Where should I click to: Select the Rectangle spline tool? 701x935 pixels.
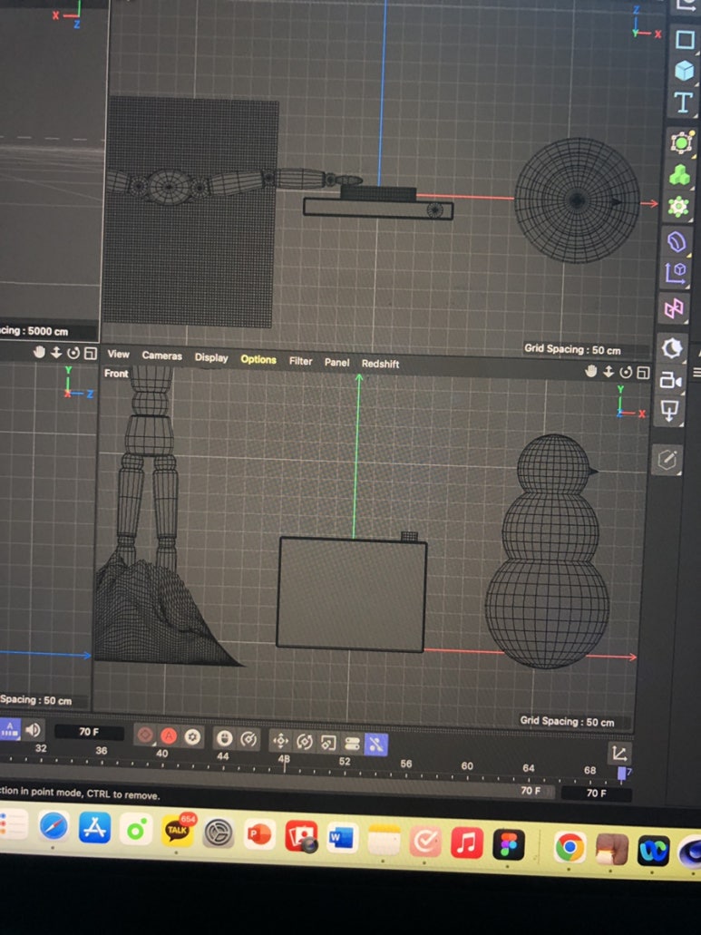(x=685, y=41)
